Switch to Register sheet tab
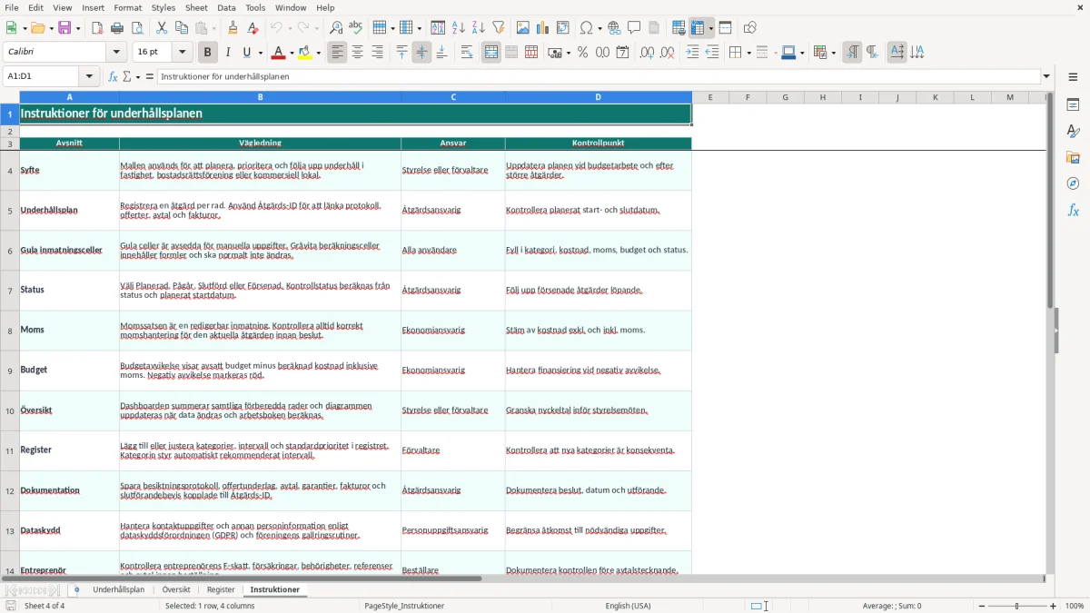Screen dimensions: 1090x613 pyautogui.click(x=221, y=590)
